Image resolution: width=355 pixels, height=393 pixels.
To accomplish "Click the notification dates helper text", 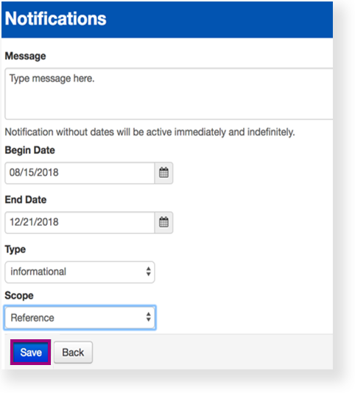I will point(150,132).
